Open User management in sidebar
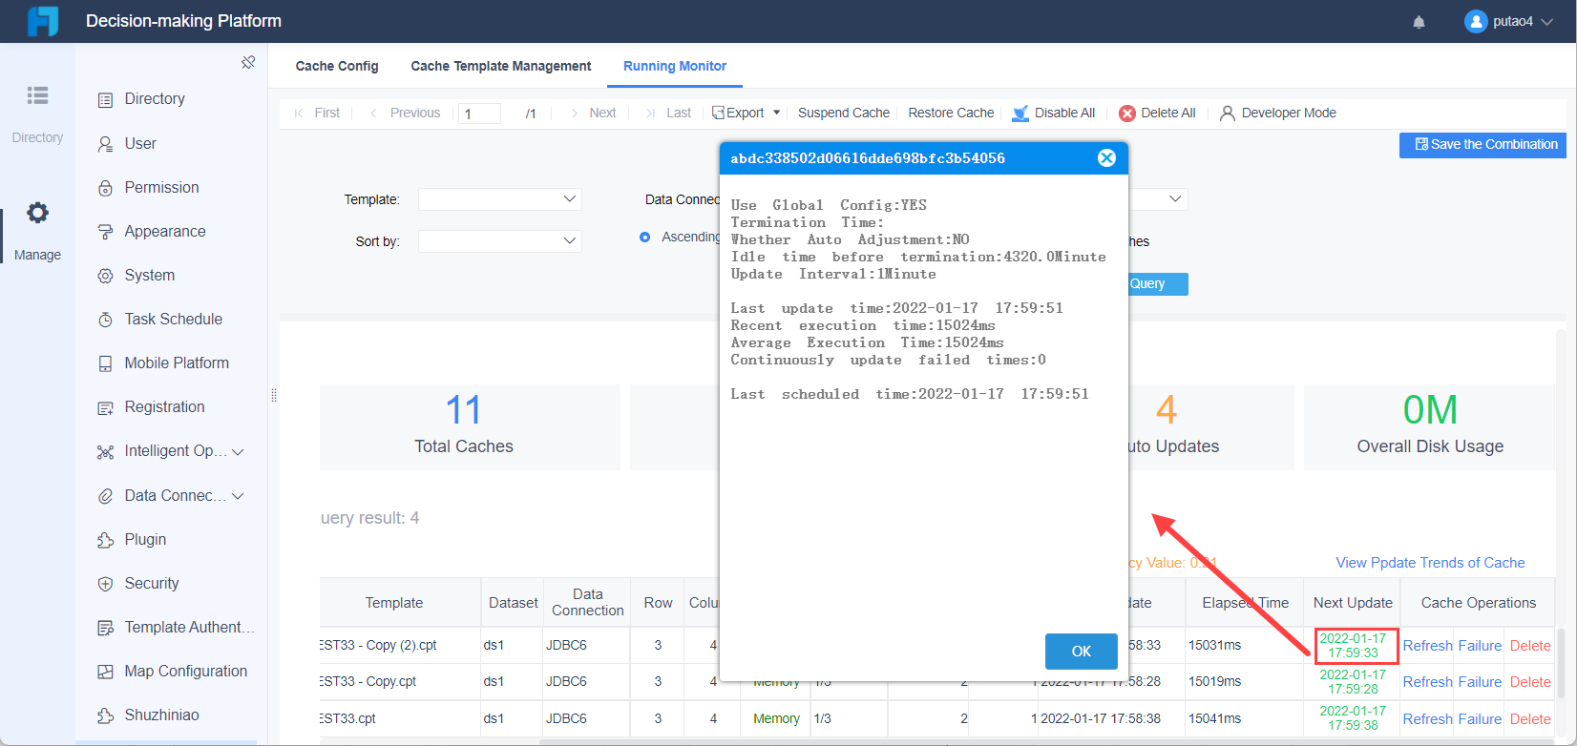 click(x=140, y=143)
